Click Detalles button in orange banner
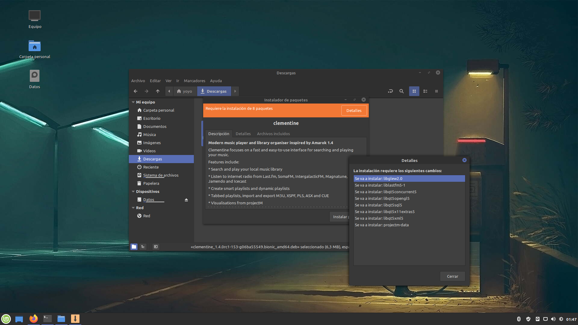The width and height of the screenshot is (578, 325). pyautogui.click(x=354, y=110)
